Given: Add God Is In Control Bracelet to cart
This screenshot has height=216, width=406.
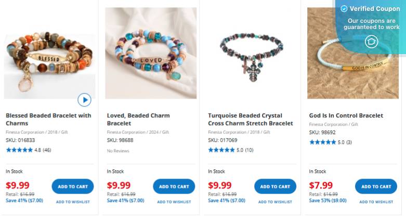Looking at the screenshot, I should [x=376, y=186].
